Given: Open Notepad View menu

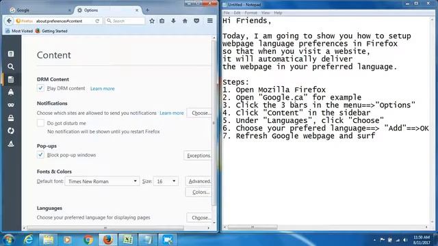Looking at the screenshot, I should point(266,13).
